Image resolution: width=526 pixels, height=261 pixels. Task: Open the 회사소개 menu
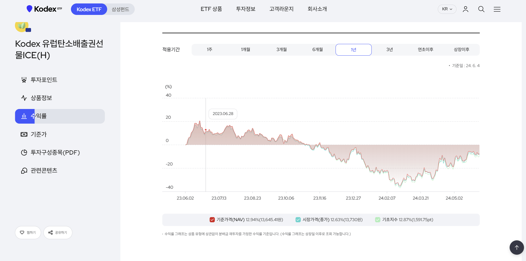(x=317, y=9)
